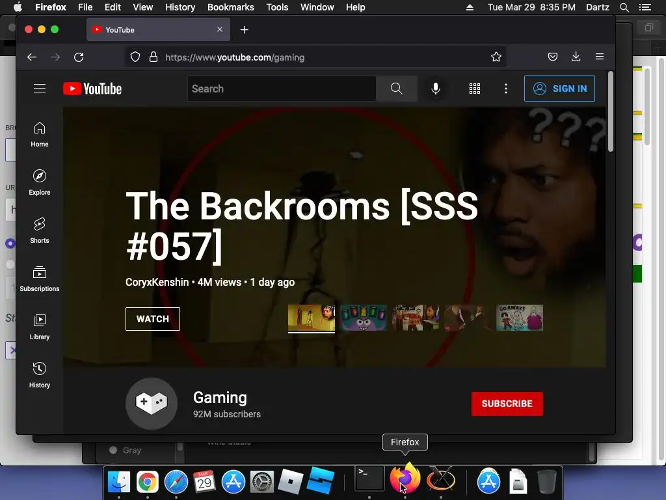Open the Edit menu
The image size is (666, 500).
tap(113, 7)
